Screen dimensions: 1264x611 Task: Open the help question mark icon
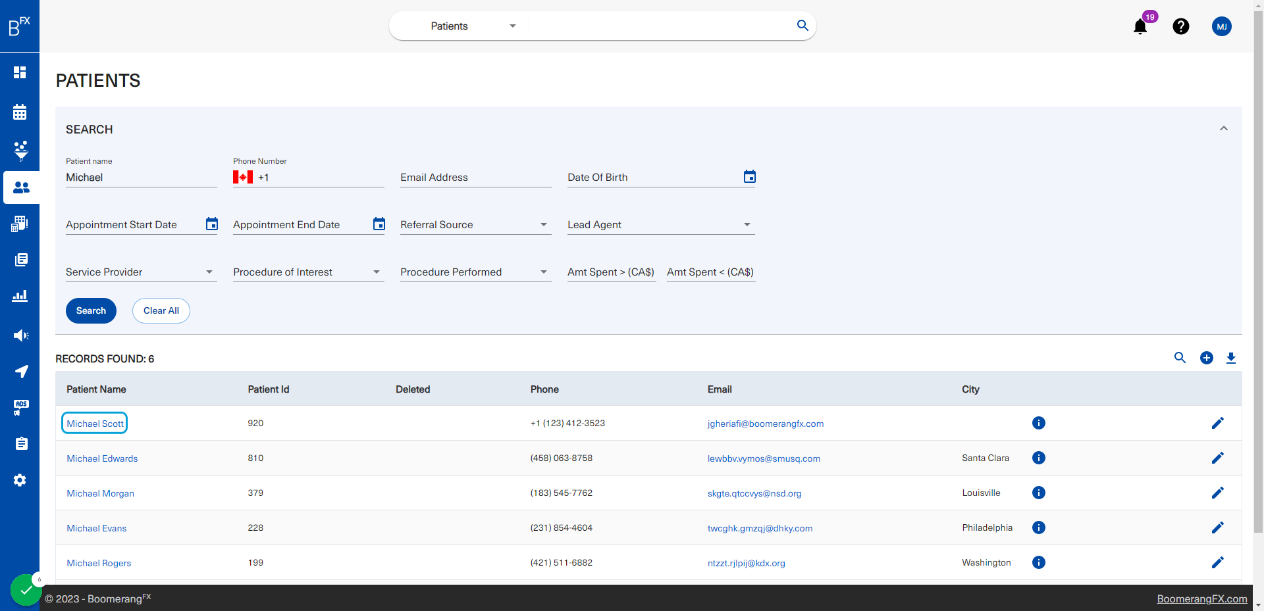pyautogui.click(x=1181, y=26)
